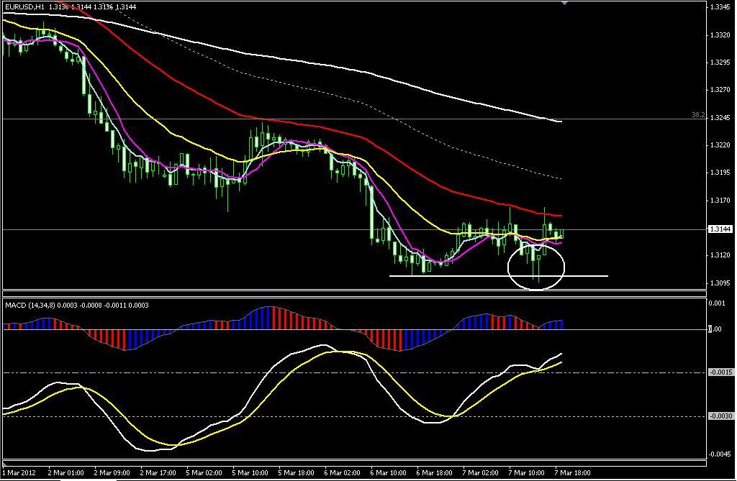737x481 pixels.
Task: Click the -0.0045 MACD scale value
Action: click(720, 454)
